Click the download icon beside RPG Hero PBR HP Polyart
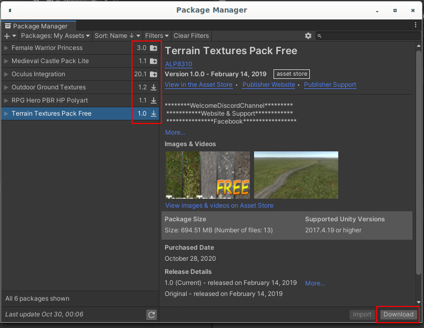The image size is (424, 328). 153,100
